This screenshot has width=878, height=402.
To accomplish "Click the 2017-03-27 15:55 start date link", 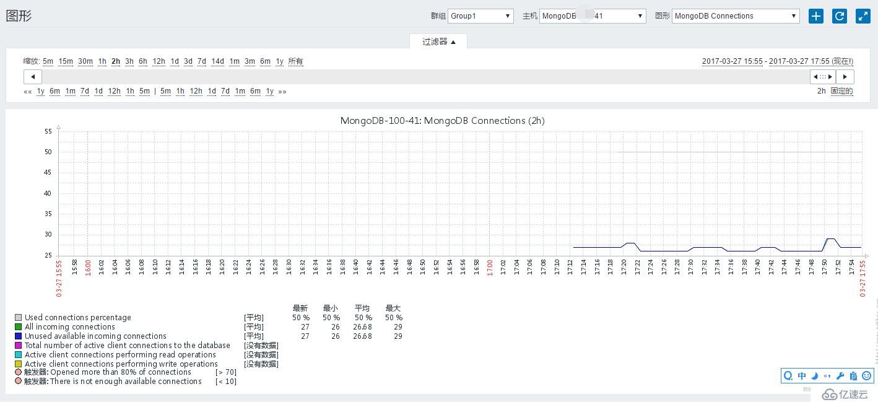I will (732, 61).
